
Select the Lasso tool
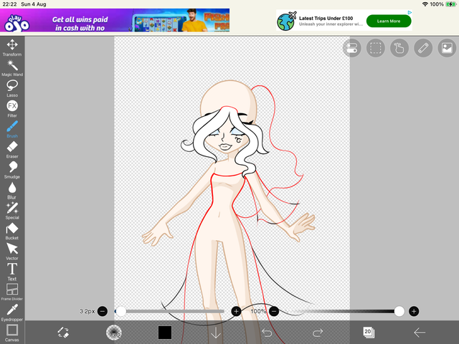tap(12, 89)
